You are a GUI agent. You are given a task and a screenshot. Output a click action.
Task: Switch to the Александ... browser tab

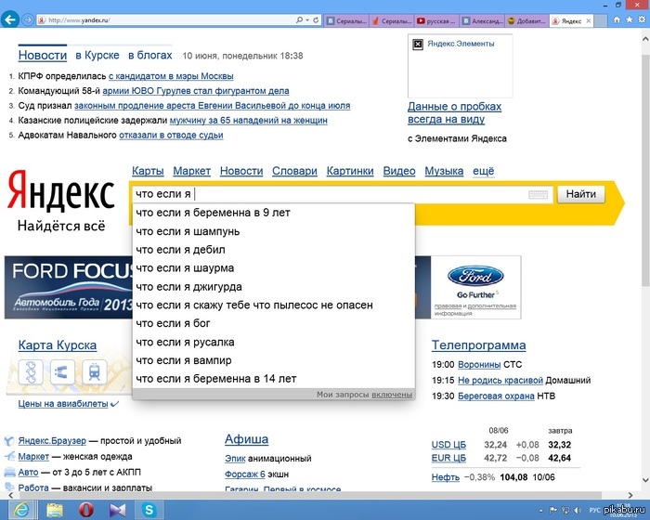[x=483, y=20]
